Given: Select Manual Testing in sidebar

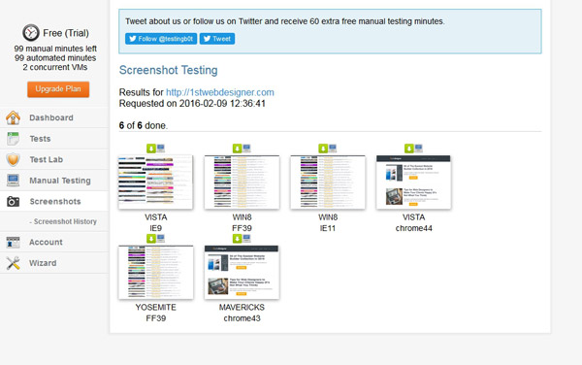Looking at the screenshot, I should (54, 181).
